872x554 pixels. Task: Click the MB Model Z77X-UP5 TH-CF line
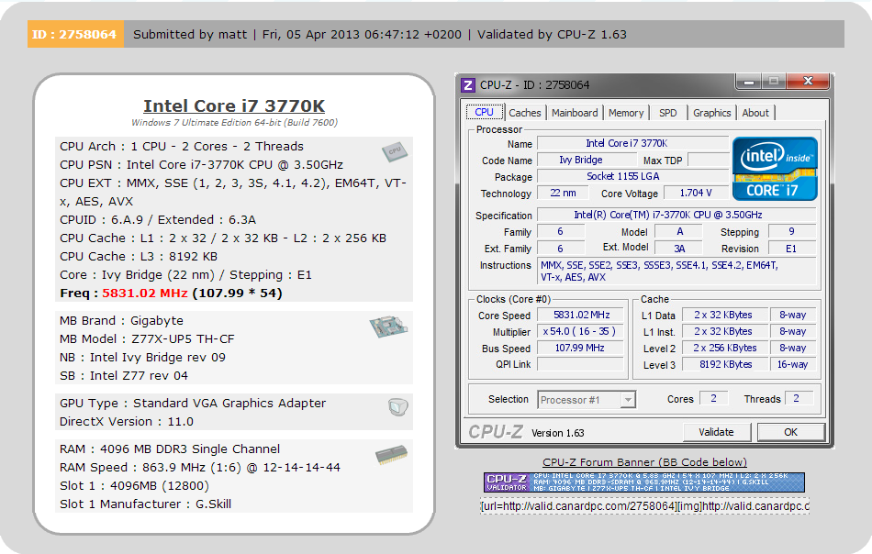[x=147, y=339]
